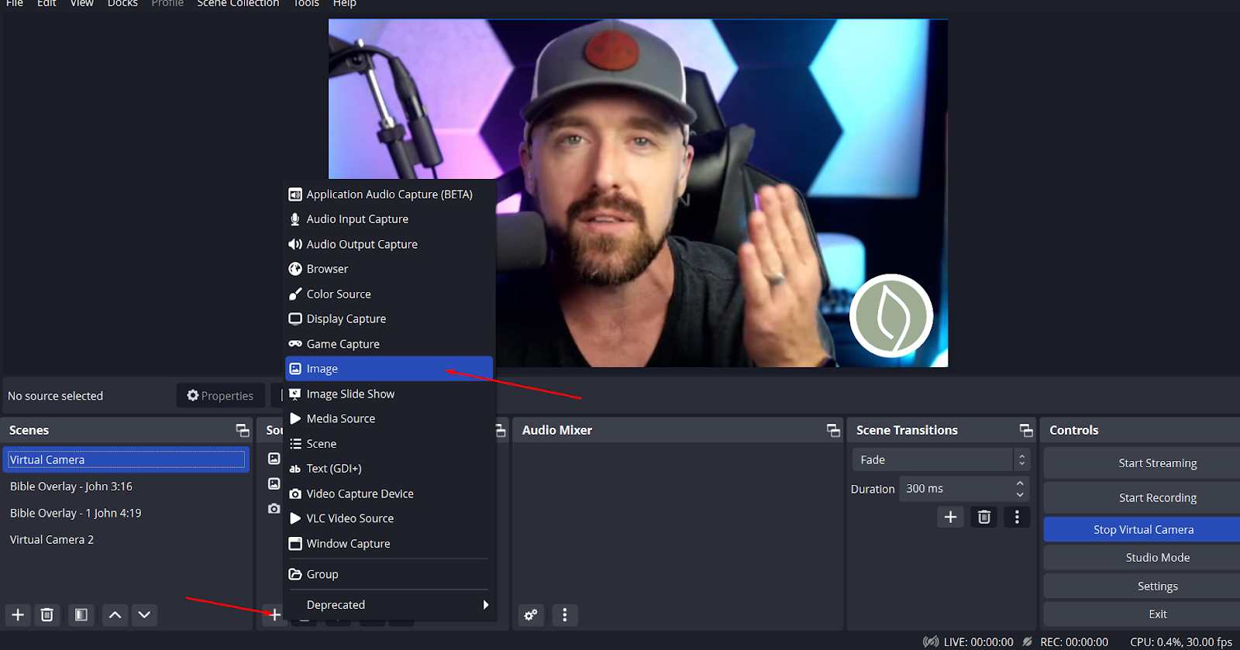Open the View menu
Viewport: 1240px width, 650px height.
pyautogui.click(x=81, y=4)
